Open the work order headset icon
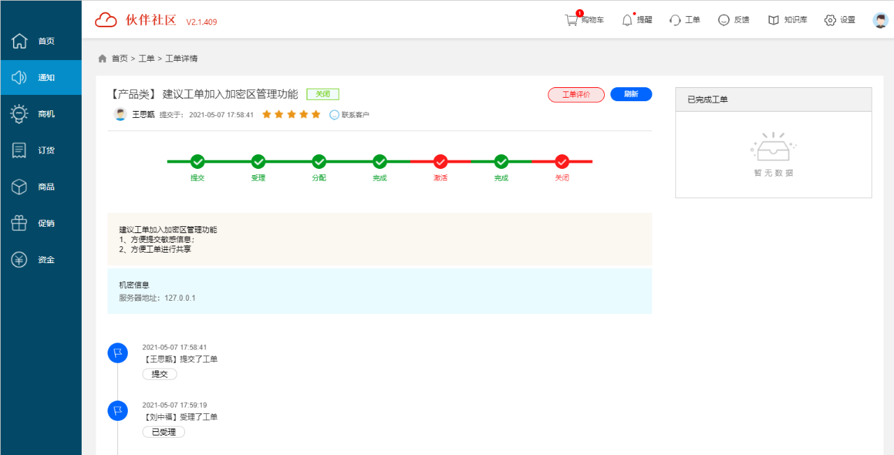 click(x=675, y=20)
